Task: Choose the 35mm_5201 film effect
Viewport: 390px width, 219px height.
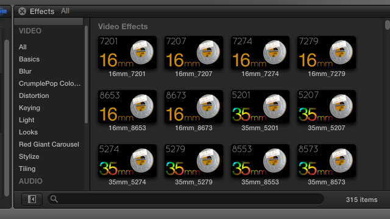Action: [260, 106]
